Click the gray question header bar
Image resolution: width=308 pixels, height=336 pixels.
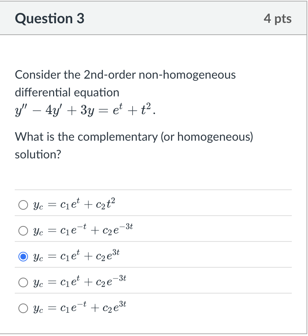pos(154,18)
